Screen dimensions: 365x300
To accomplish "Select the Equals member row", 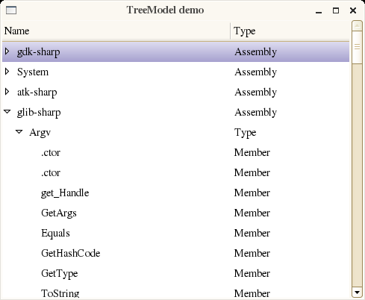I will coord(176,233).
